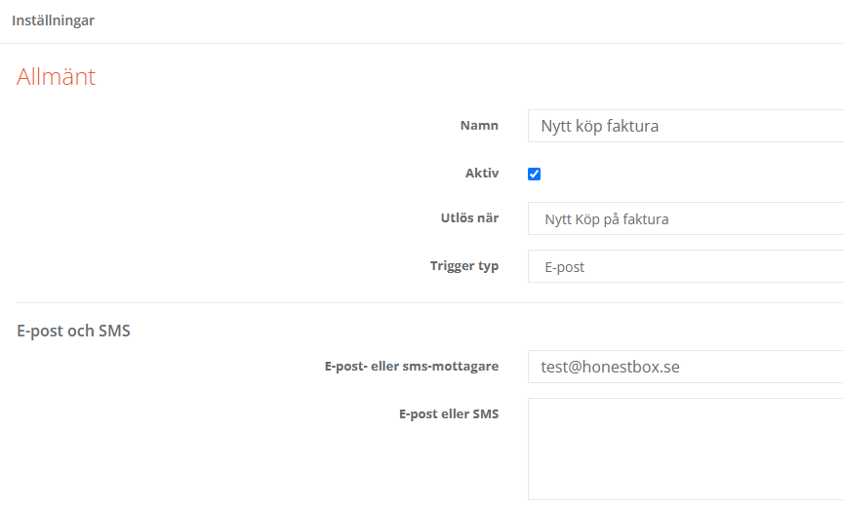
Task: Click the E-post value in Trigger typ
Action: [x=564, y=267]
